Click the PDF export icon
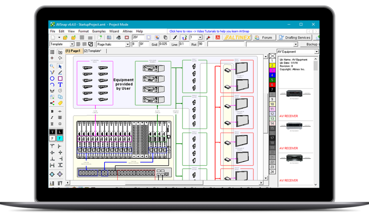 pyautogui.click(x=218, y=37)
